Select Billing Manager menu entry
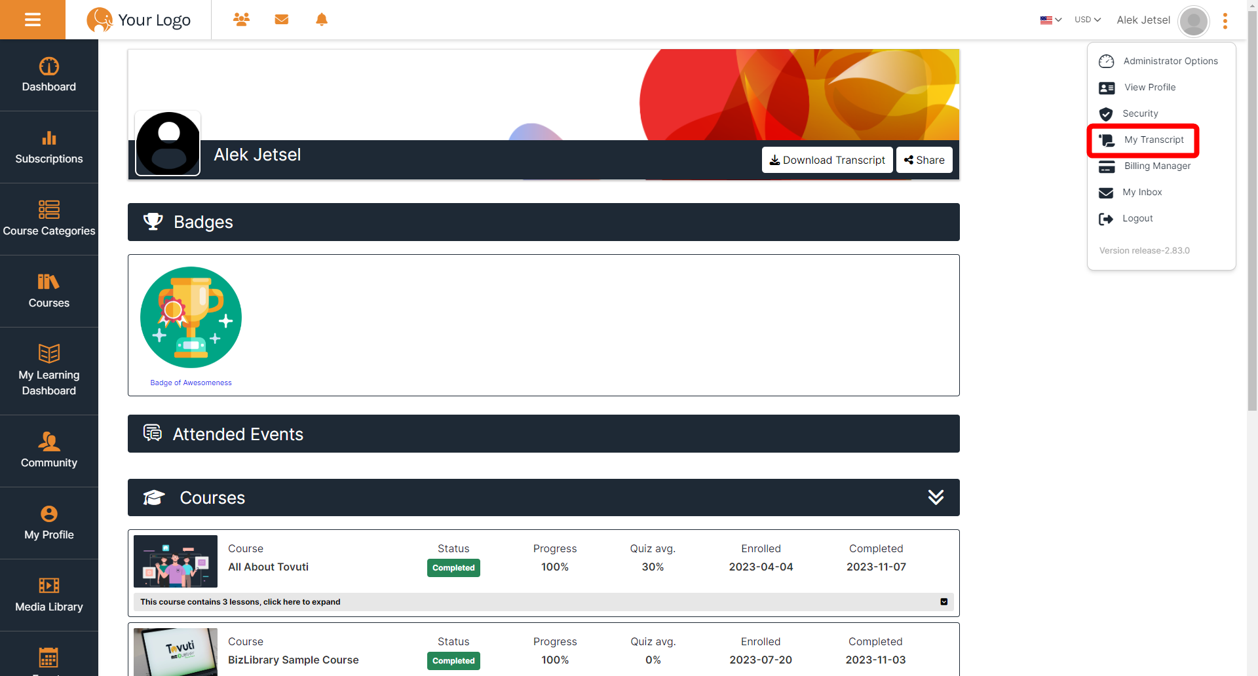 tap(1145, 166)
